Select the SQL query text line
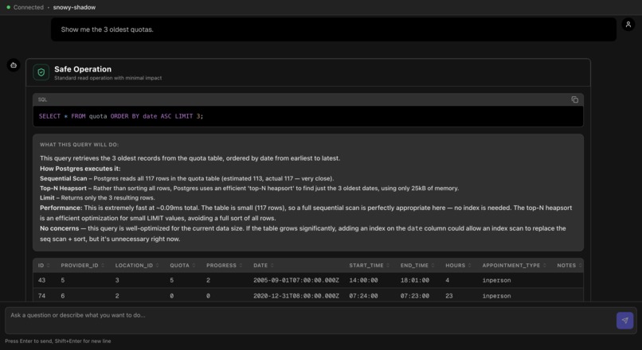 click(121, 116)
